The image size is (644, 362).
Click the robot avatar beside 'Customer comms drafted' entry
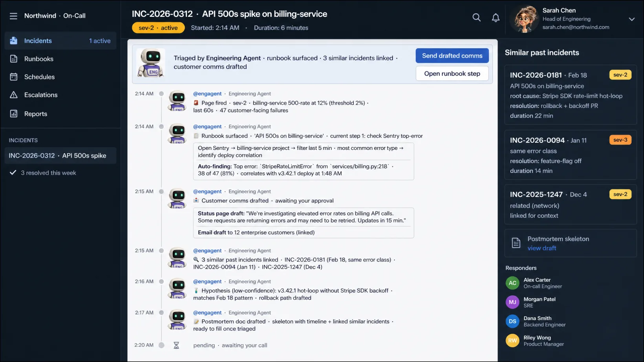coord(177,198)
